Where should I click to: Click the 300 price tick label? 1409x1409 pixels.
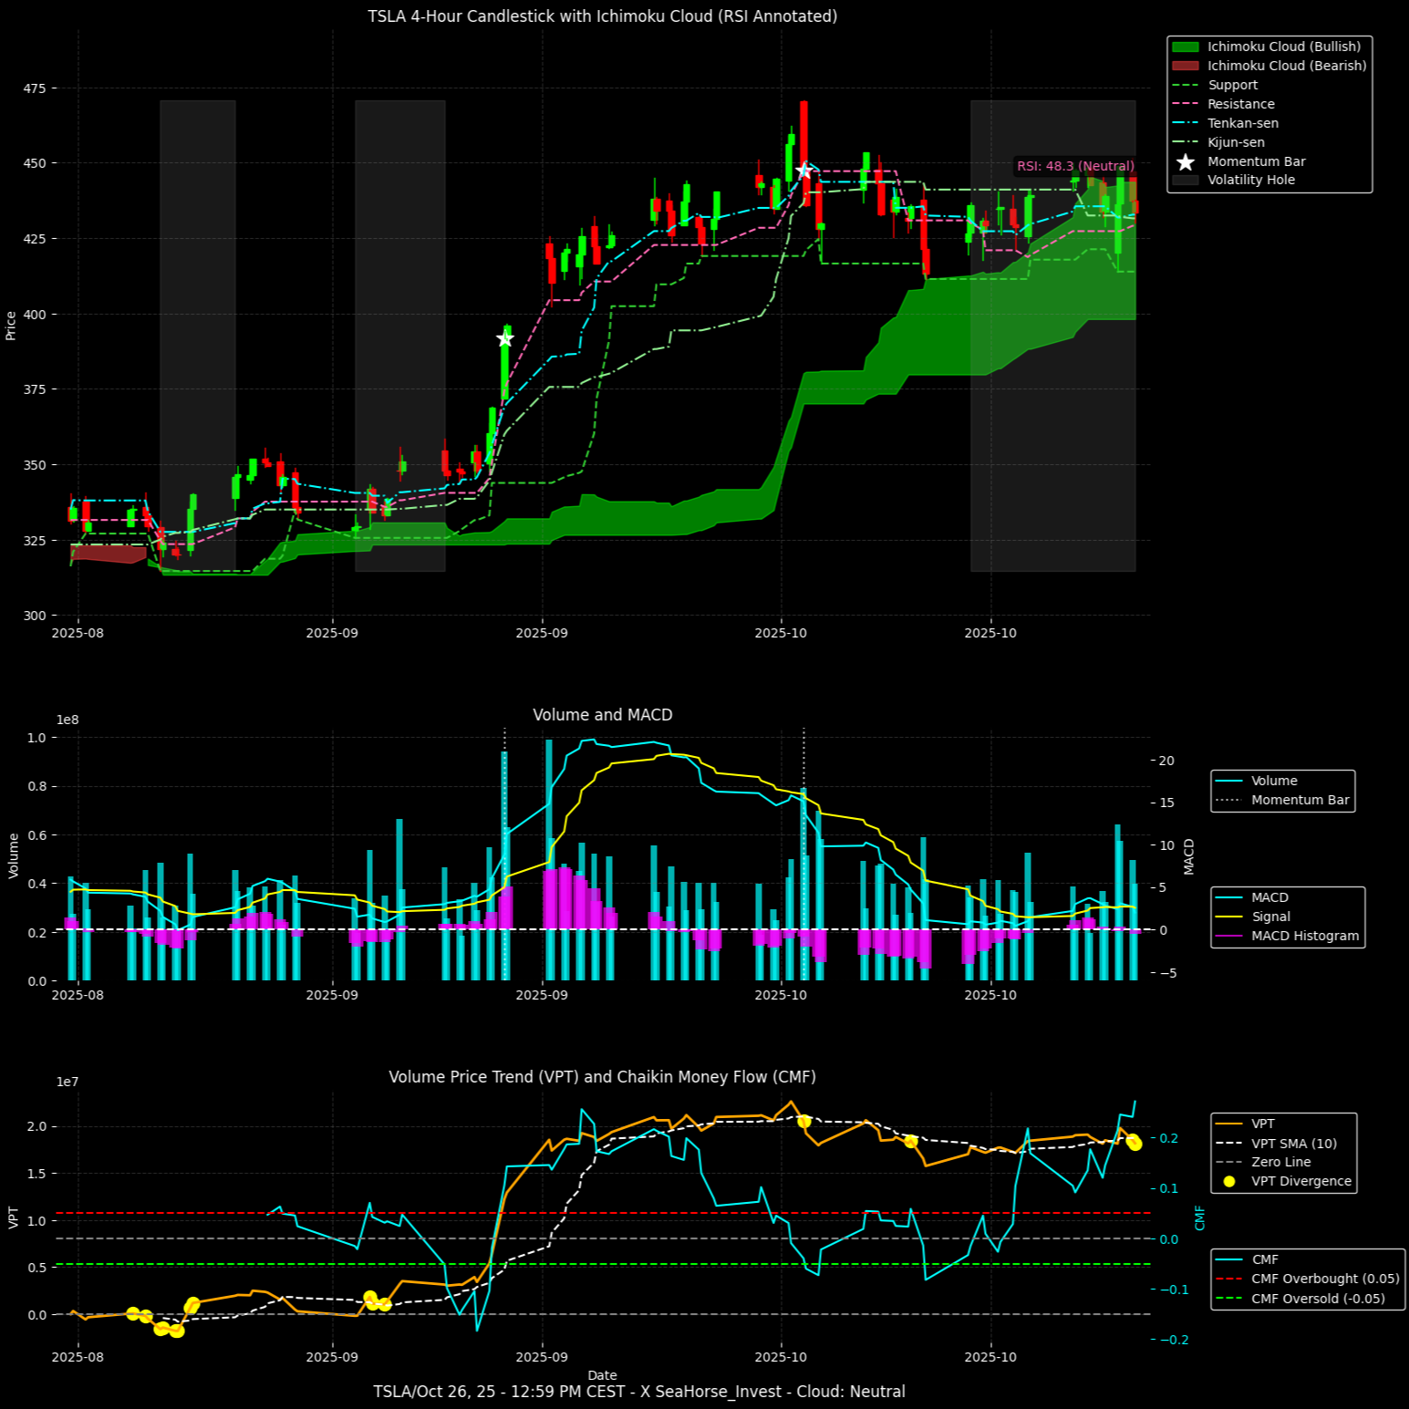[x=35, y=616]
